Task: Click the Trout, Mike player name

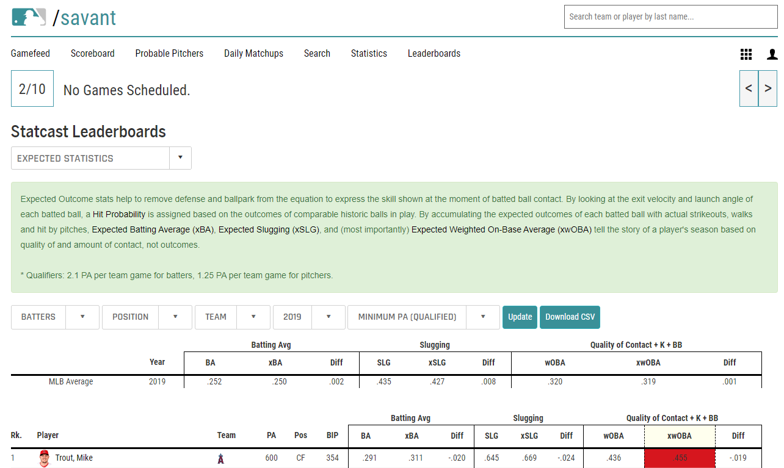Action: 74,458
